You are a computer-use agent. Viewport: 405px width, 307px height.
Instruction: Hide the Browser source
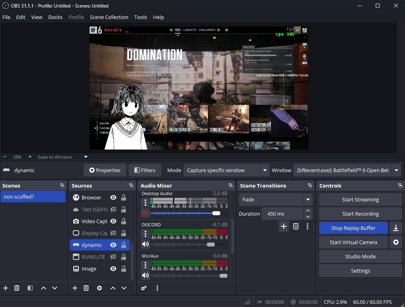coord(113,197)
